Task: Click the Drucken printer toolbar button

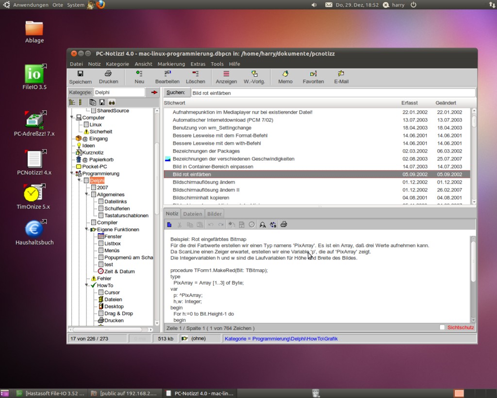Action: tap(108, 77)
